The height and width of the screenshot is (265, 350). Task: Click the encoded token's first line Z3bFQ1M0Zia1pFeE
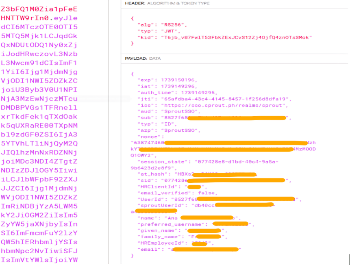point(39,9)
